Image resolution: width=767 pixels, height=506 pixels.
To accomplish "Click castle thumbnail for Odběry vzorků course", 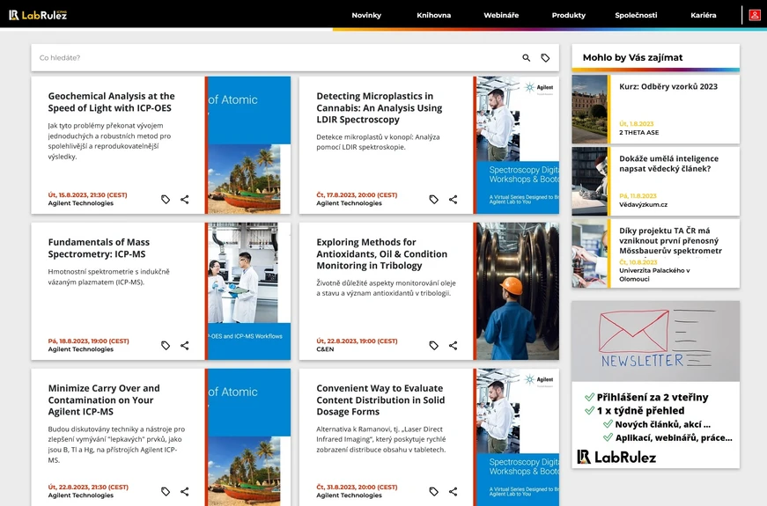I will (x=589, y=109).
